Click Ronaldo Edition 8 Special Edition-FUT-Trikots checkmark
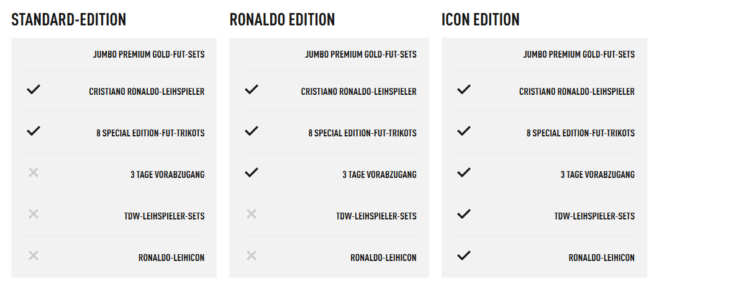 tap(252, 131)
